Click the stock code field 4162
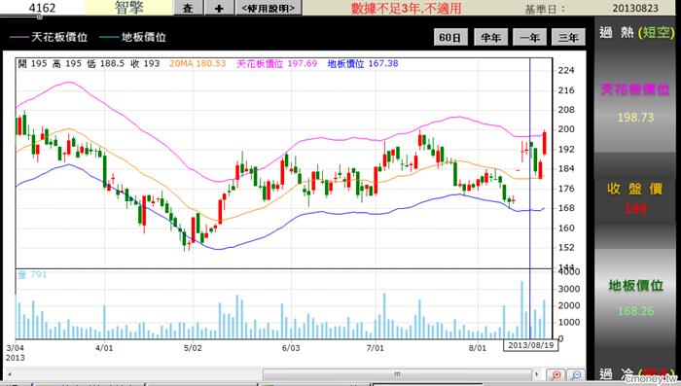 (x=42, y=8)
